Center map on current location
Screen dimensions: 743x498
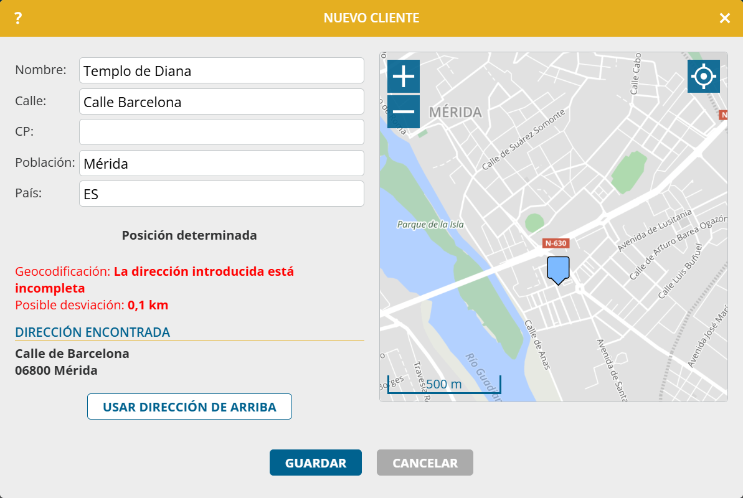(704, 77)
